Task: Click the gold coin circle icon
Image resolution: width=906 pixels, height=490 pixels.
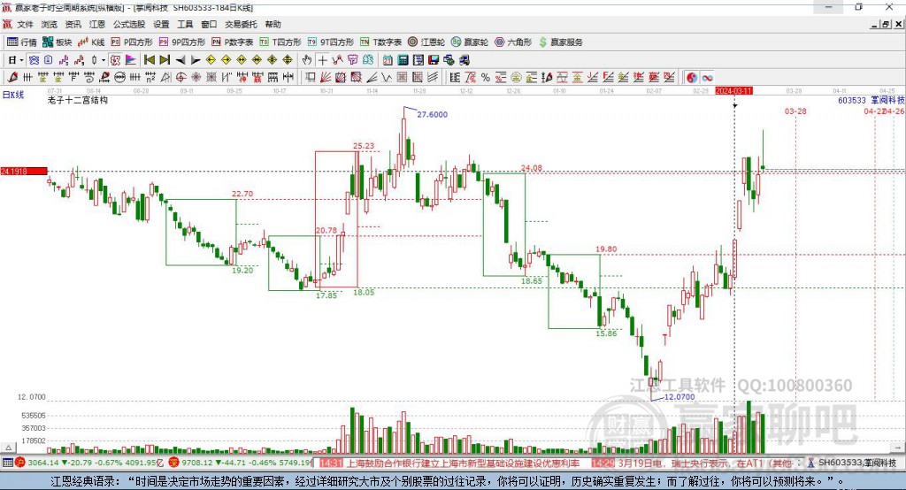Action: point(516,78)
